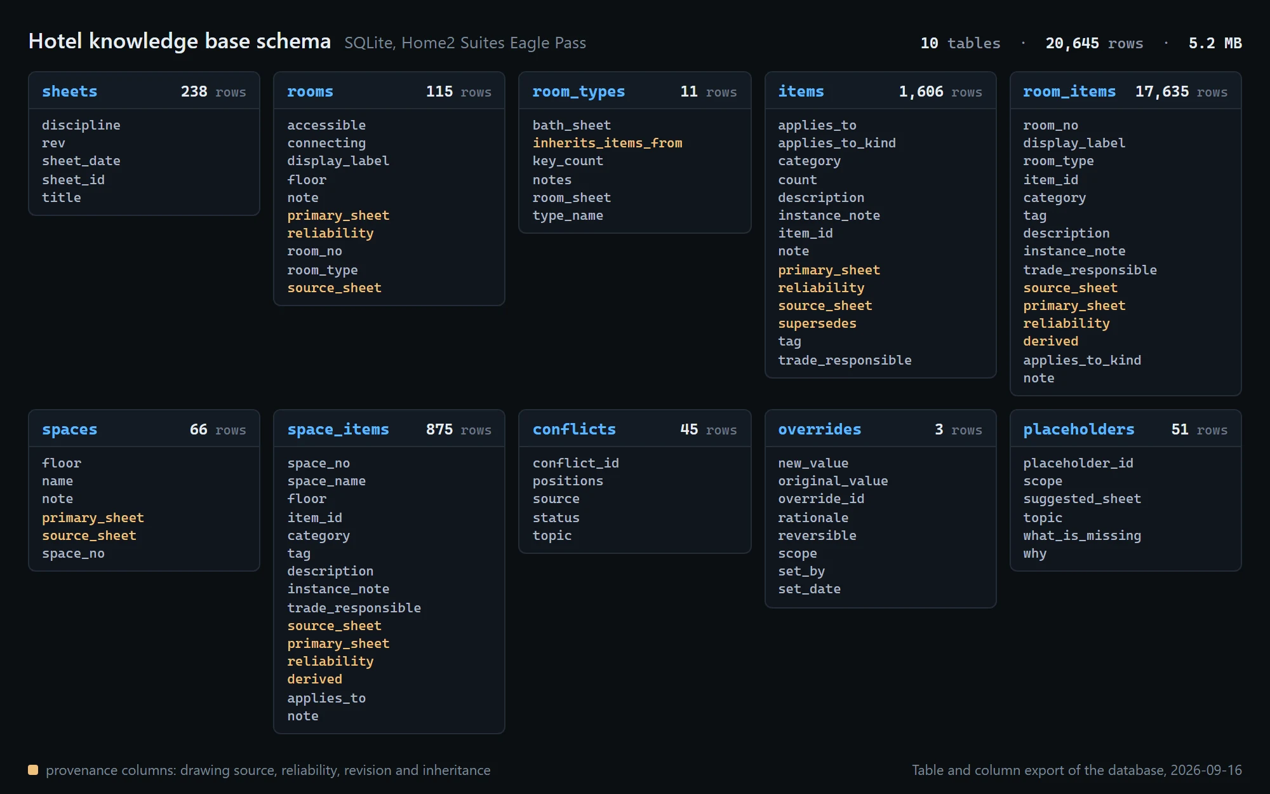
Task: Select room_sheet column in room_types
Action: pos(571,198)
